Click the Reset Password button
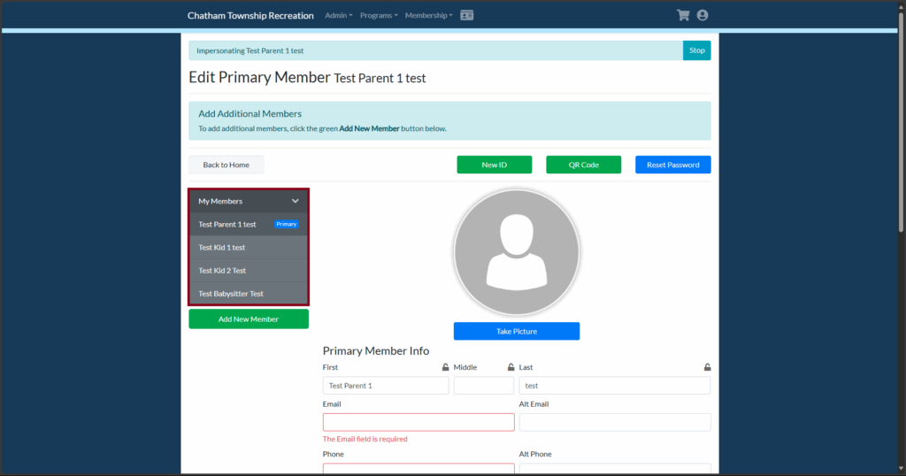The width and height of the screenshot is (906, 476). click(673, 165)
